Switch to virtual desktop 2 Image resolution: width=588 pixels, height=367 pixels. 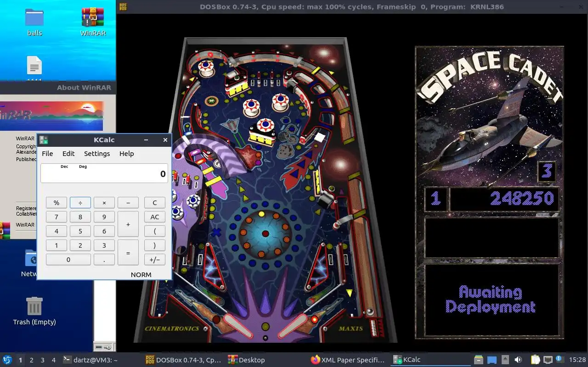coord(31,360)
